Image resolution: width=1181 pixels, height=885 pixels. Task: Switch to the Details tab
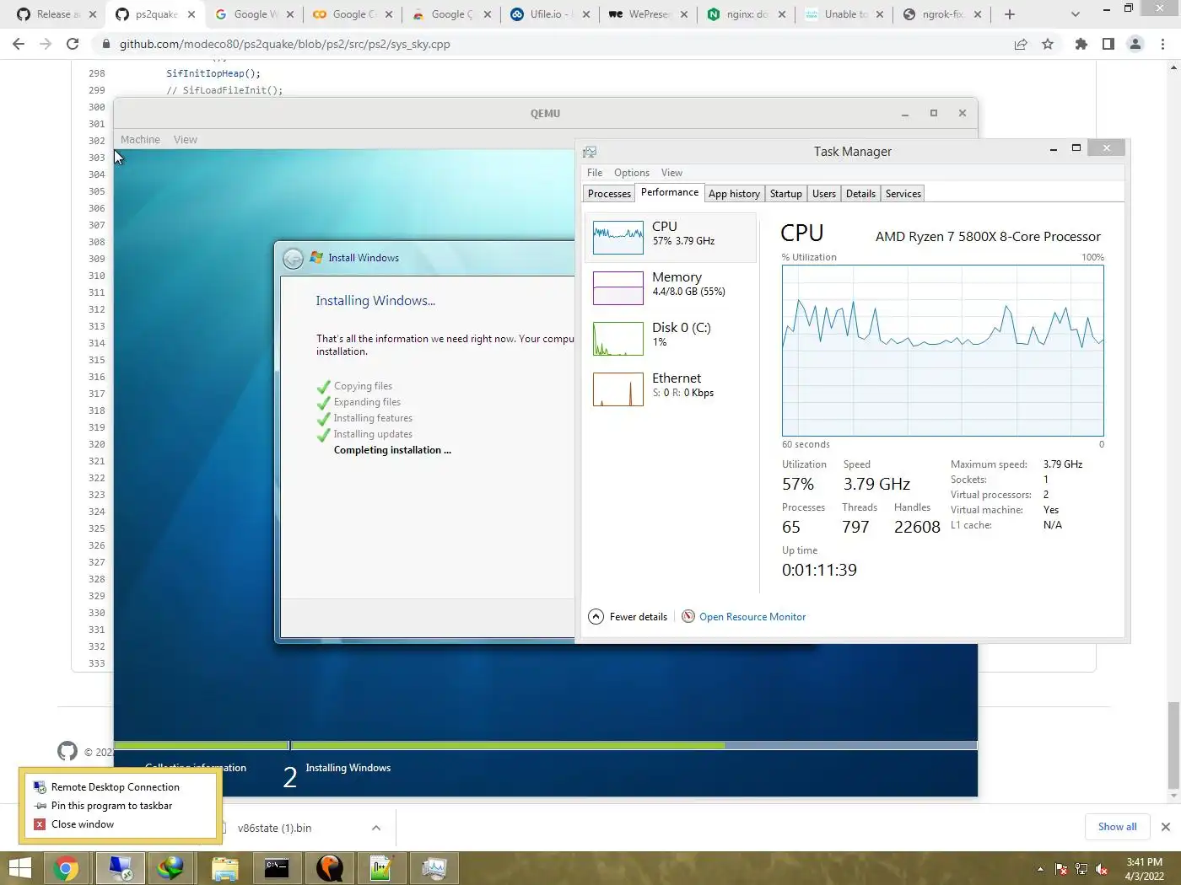pos(860,194)
